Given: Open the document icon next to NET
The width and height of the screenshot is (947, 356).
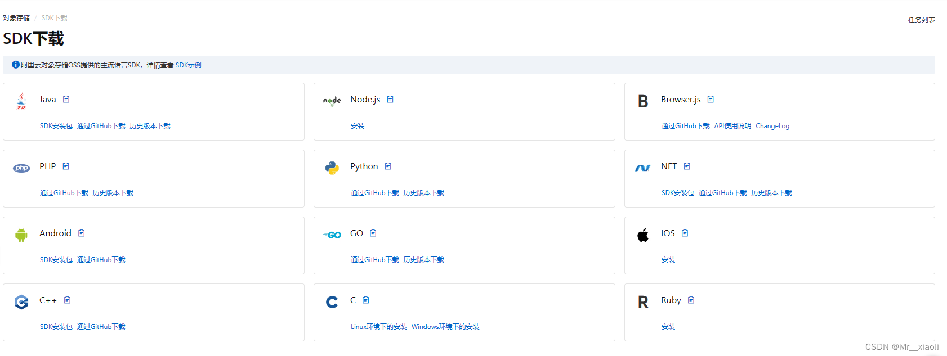Looking at the screenshot, I should (687, 166).
